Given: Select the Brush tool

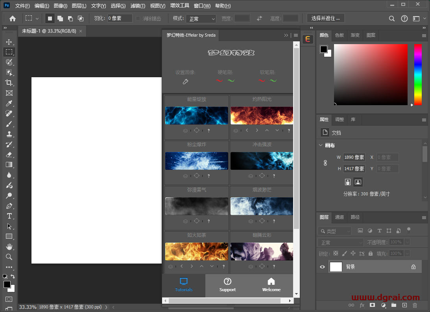Looking at the screenshot, I should (9, 123).
